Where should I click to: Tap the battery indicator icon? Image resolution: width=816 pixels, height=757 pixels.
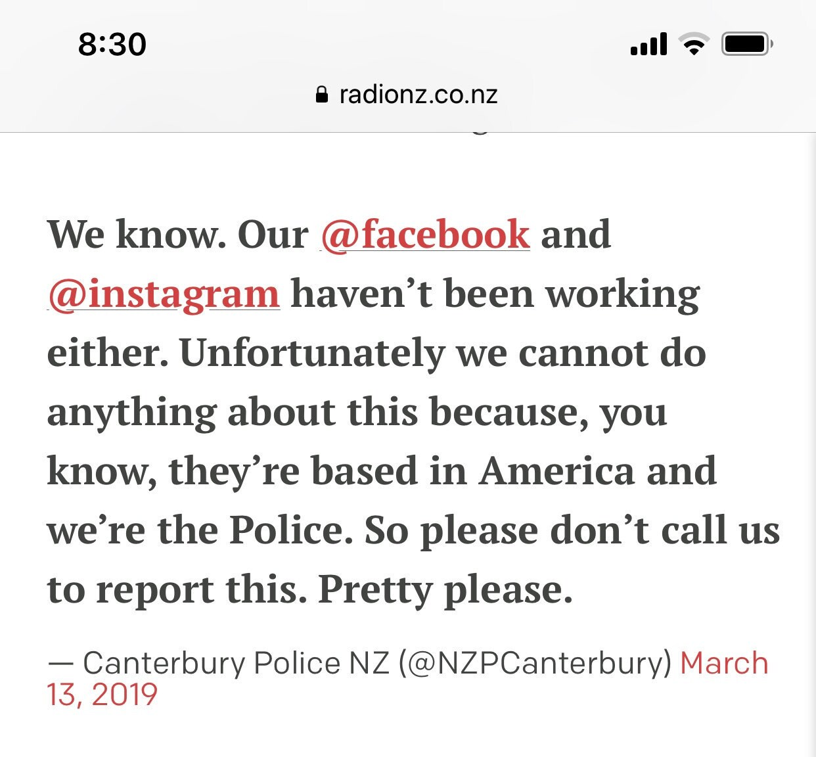[748, 44]
